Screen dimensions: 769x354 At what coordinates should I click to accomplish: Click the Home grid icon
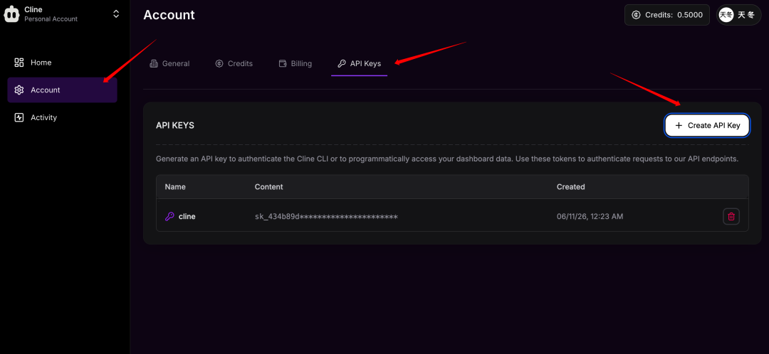[19, 63]
